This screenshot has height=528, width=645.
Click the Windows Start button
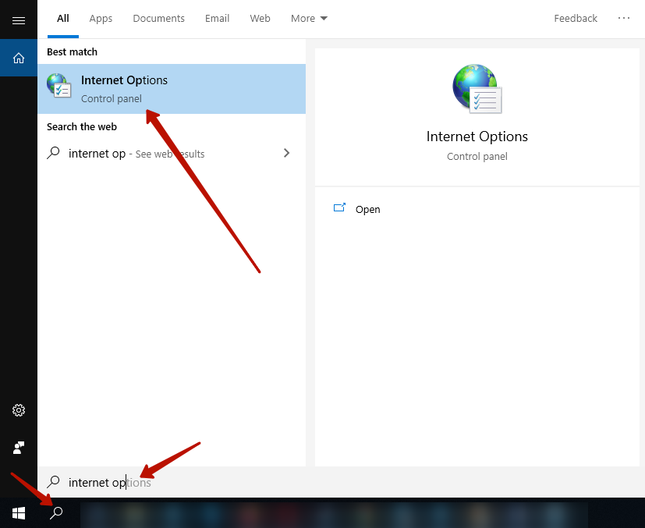[19, 512]
